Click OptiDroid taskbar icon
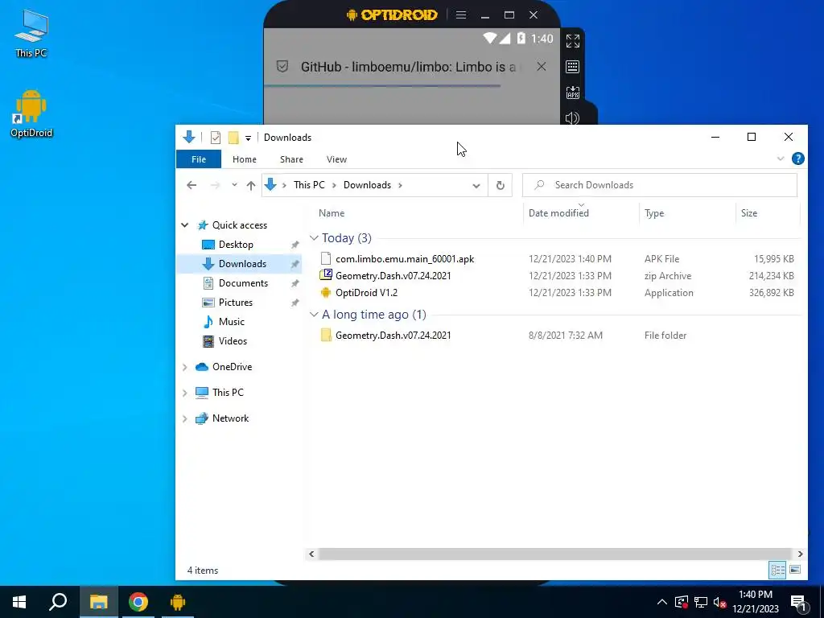This screenshot has height=618, width=824. (178, 602)
